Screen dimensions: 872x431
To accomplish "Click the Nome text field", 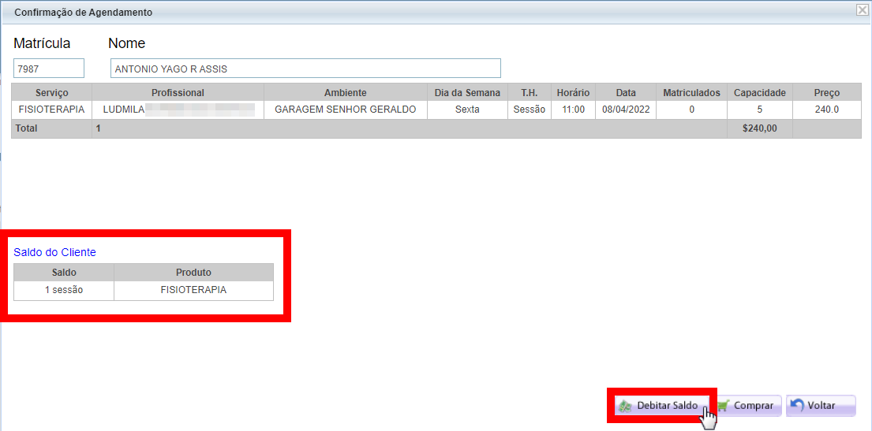I will (x=305, y=69).
